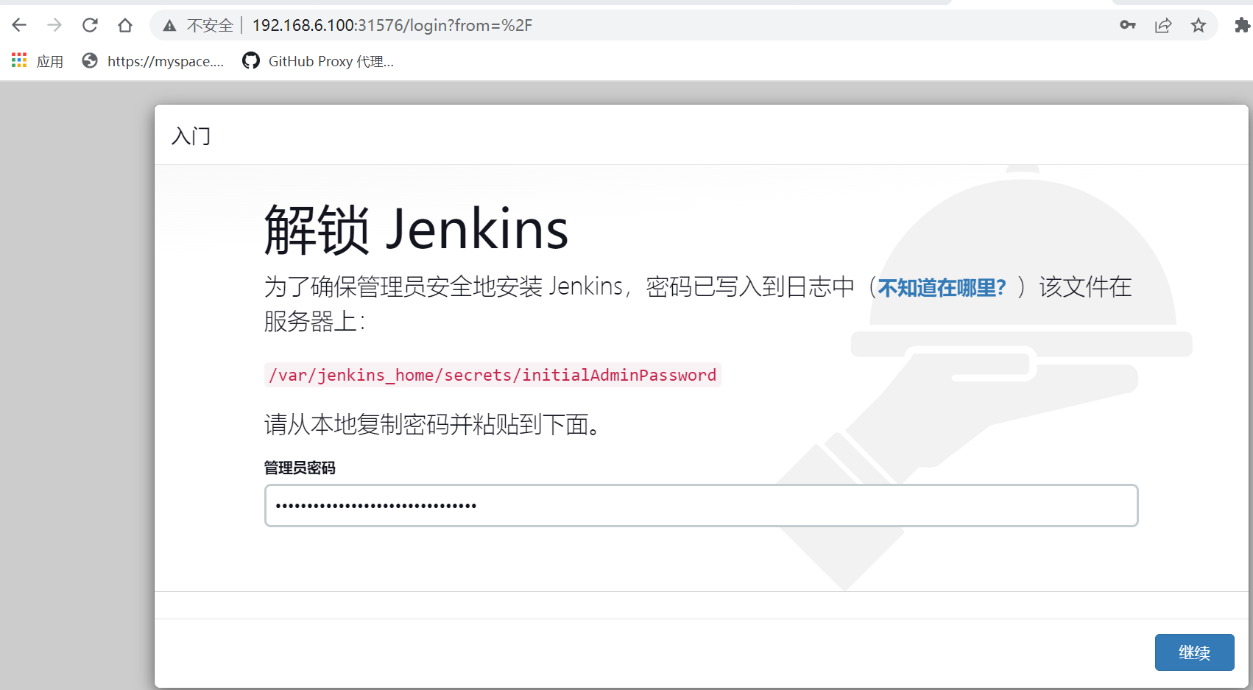Click the 入门 dialog title

191,136
